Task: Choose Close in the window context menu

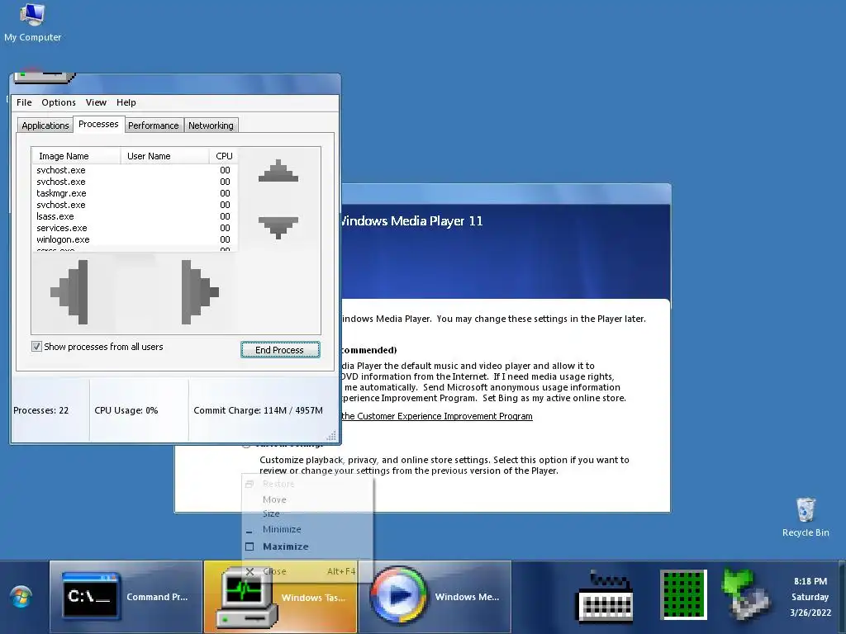Action: pos(307,571)
